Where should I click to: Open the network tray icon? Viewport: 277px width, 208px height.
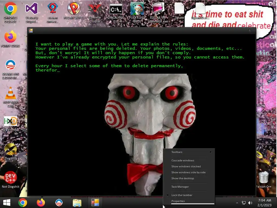pos(244,203)
